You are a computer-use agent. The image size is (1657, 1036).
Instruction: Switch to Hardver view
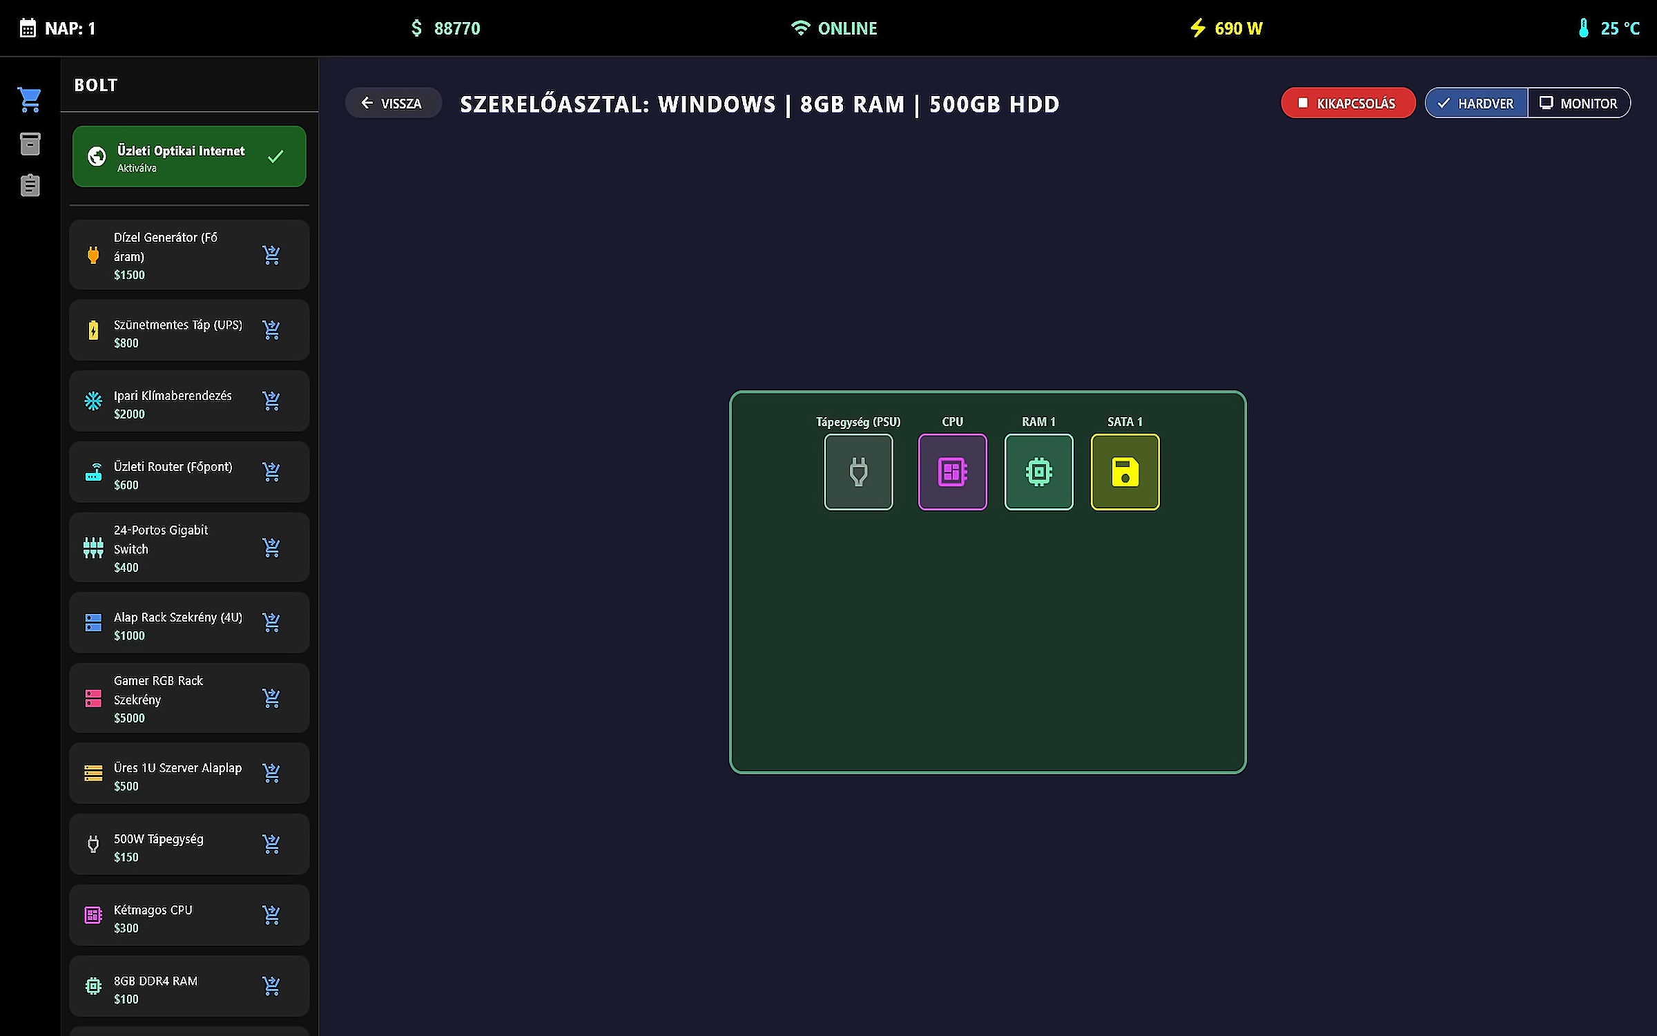(1476, 103)
